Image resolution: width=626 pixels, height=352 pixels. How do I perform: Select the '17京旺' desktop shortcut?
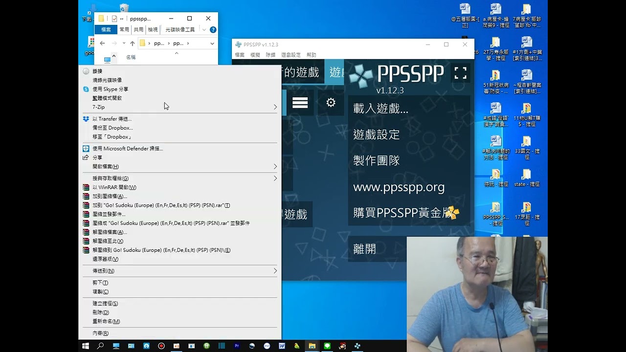pyautogui.click(x=527, y=214)
